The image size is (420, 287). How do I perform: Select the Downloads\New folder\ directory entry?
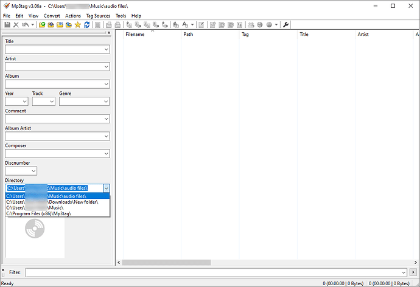point(57,202)
